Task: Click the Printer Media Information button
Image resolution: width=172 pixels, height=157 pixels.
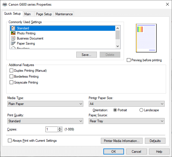Action: pyautogui.click(x=122, y=141)
